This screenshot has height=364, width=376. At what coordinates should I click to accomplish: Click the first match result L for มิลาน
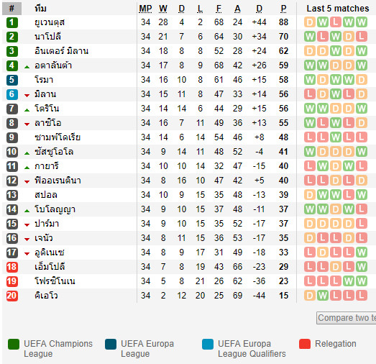tap(310, 94)
